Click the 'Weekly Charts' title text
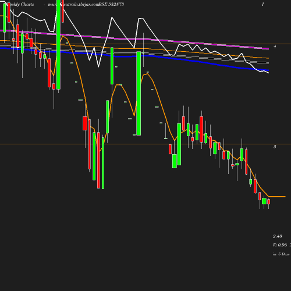The width and height of the screenshot is (291, 291). click(x=20, y=5)
